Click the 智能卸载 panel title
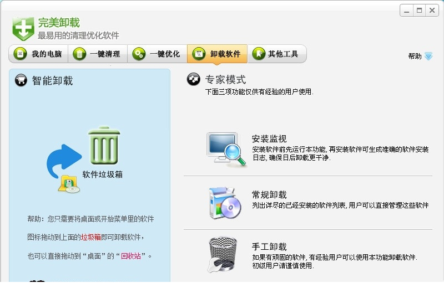The image size is (444, 293). [52, 80]
